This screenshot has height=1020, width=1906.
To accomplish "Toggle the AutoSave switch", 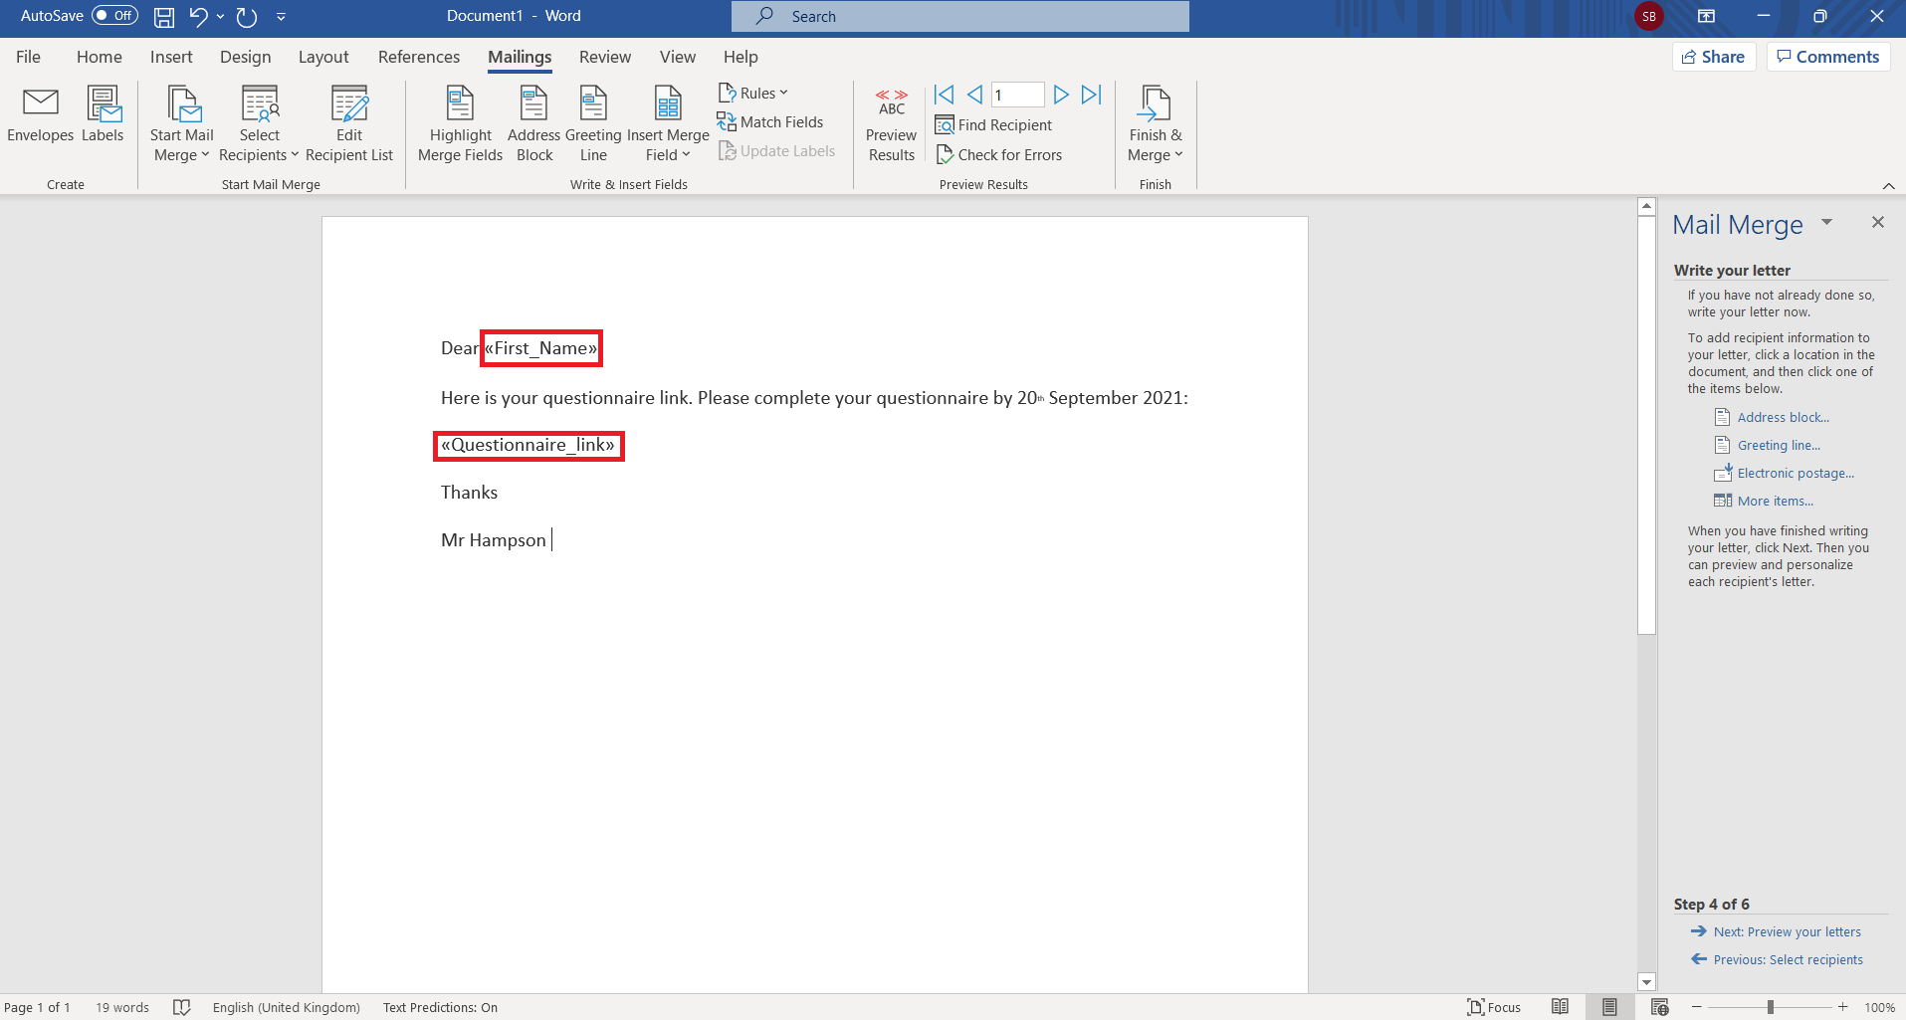I will (114, 16).
